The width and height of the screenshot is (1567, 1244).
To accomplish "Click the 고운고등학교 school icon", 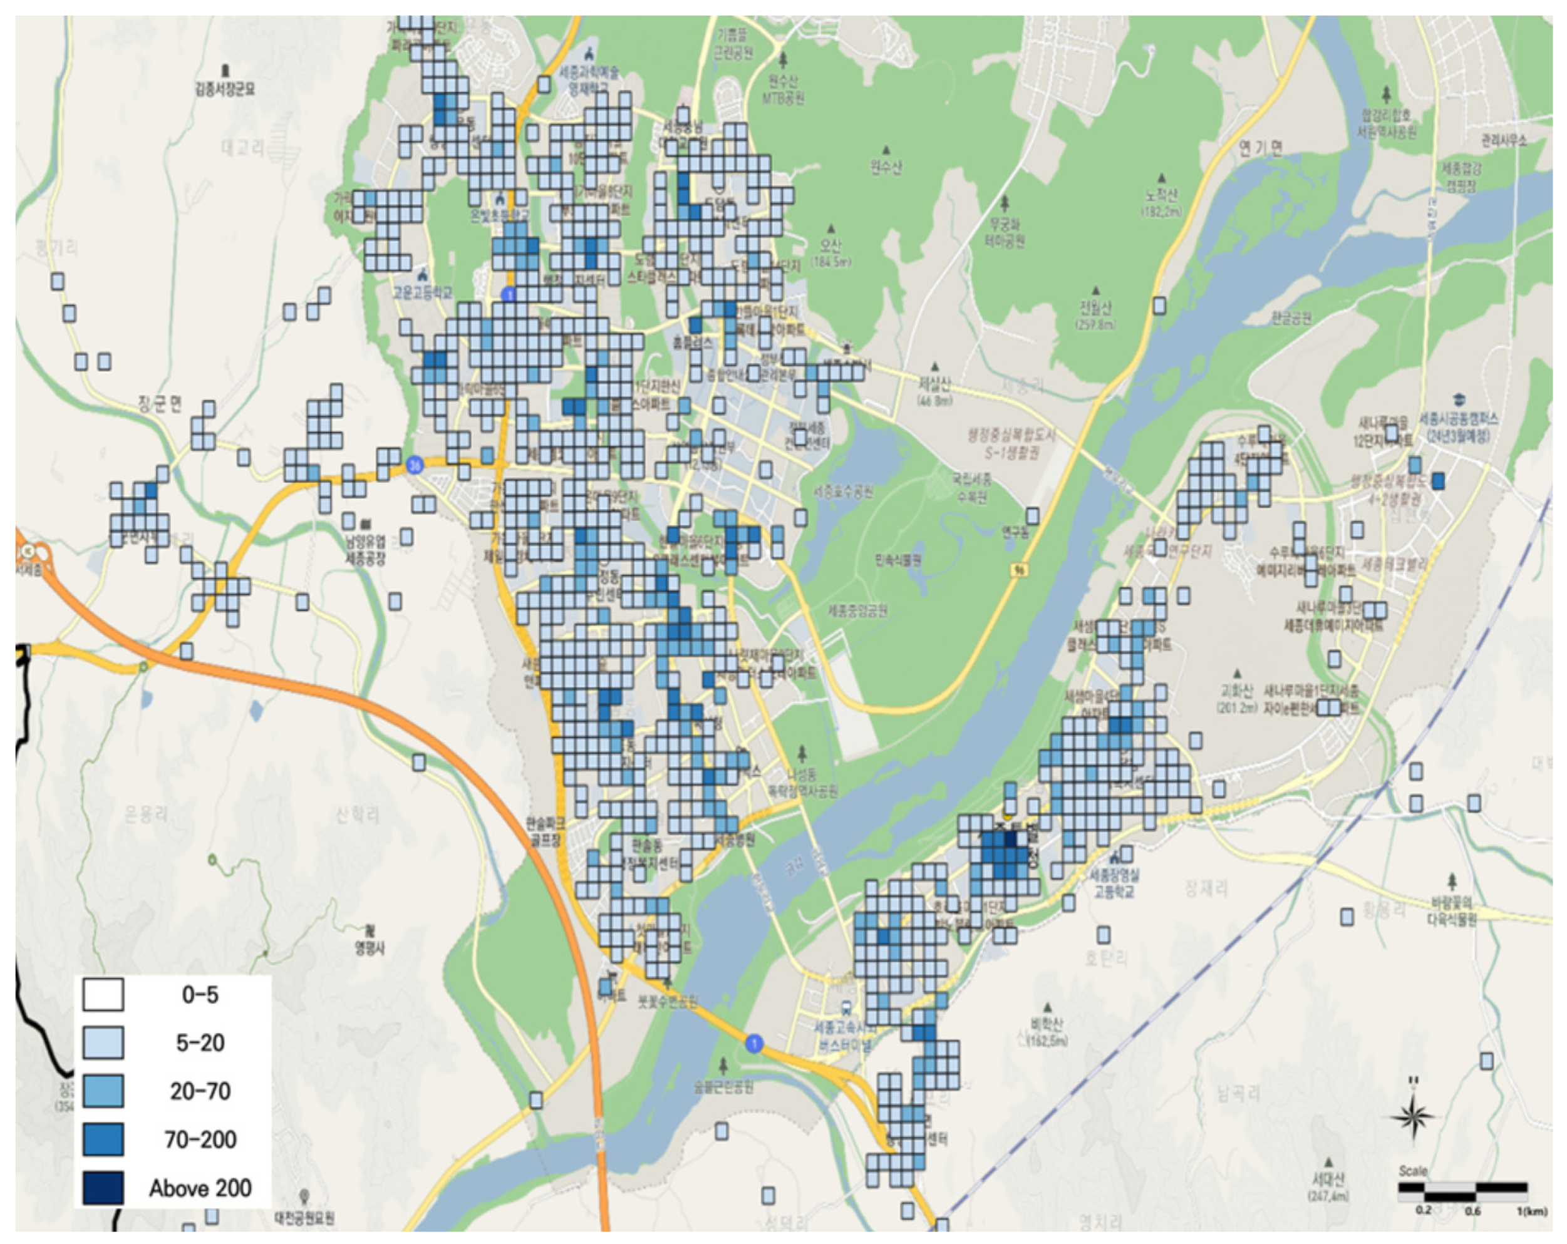I will point(423,275).
